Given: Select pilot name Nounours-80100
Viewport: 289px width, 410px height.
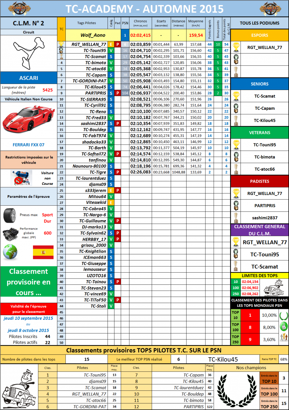Looking at the screenshot, I should tap(89, 166).
